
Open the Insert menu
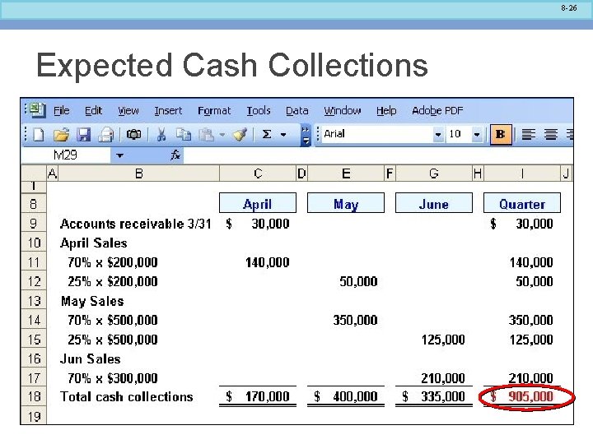click(x=168, y=111)
